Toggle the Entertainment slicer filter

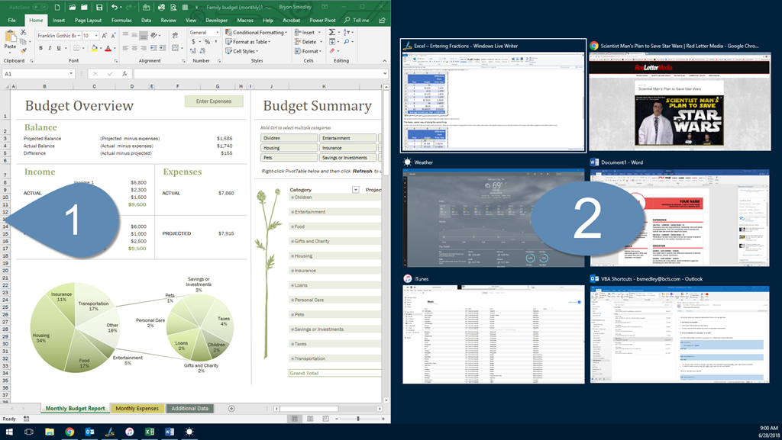tap(347, 138)
